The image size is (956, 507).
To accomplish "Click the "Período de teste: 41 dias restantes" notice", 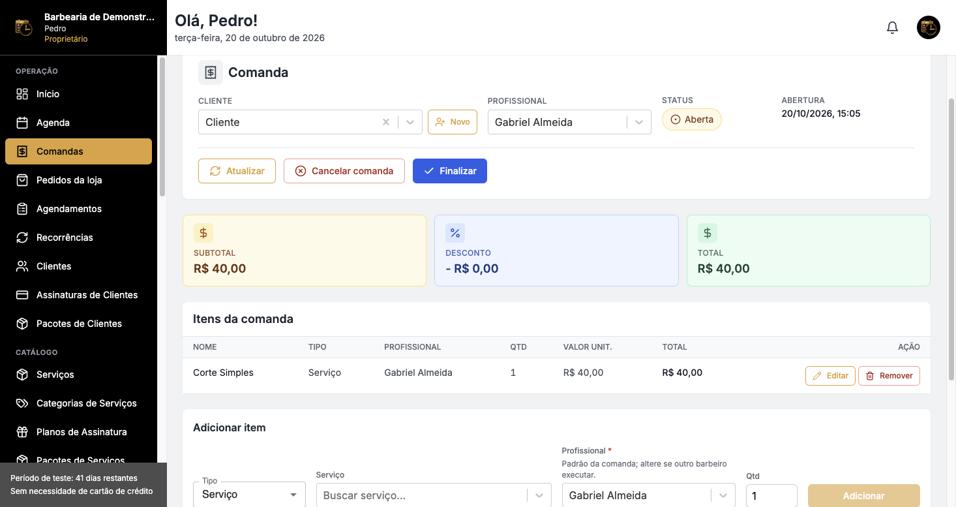I will [74, 478].
